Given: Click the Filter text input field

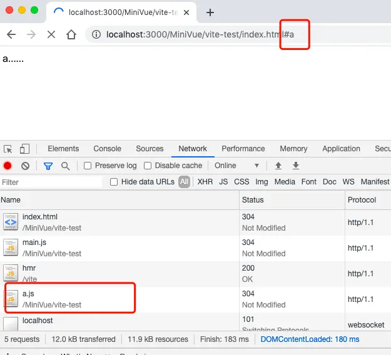Looking at the screenshot, I should tap(51, 182).
